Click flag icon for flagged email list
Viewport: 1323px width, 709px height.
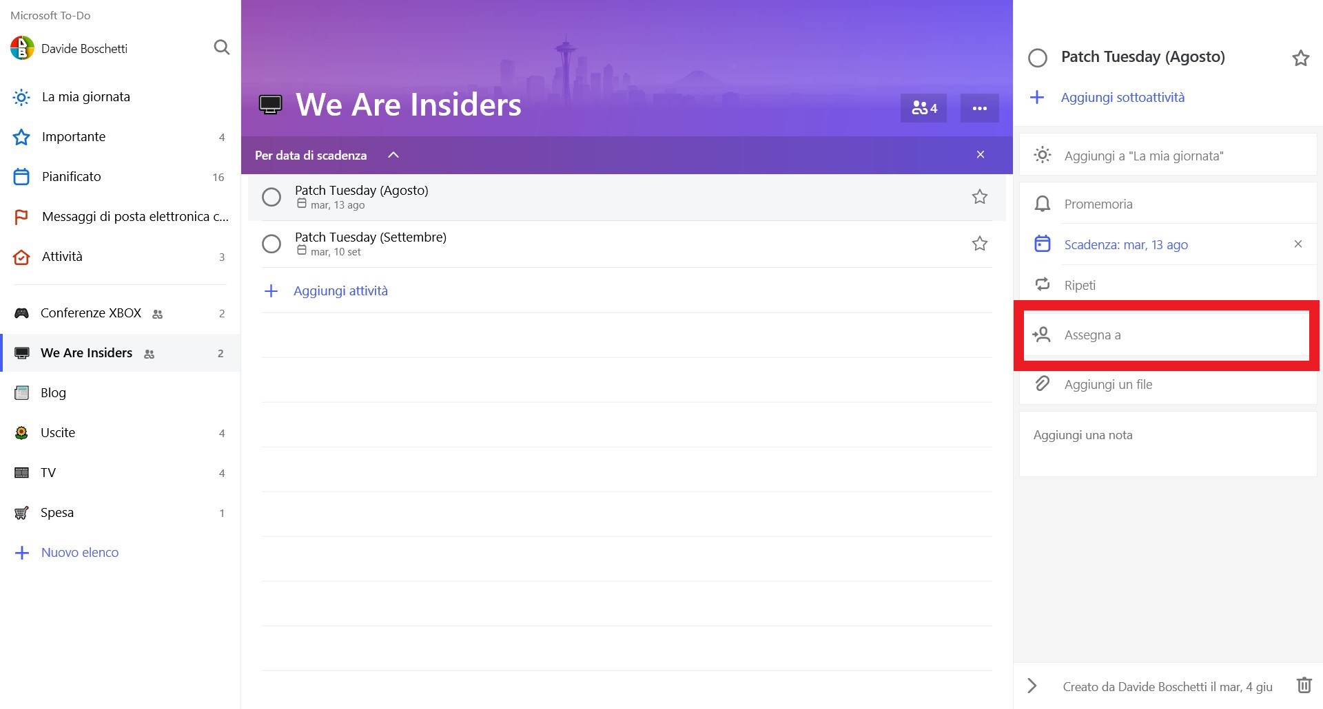(21, 217)
